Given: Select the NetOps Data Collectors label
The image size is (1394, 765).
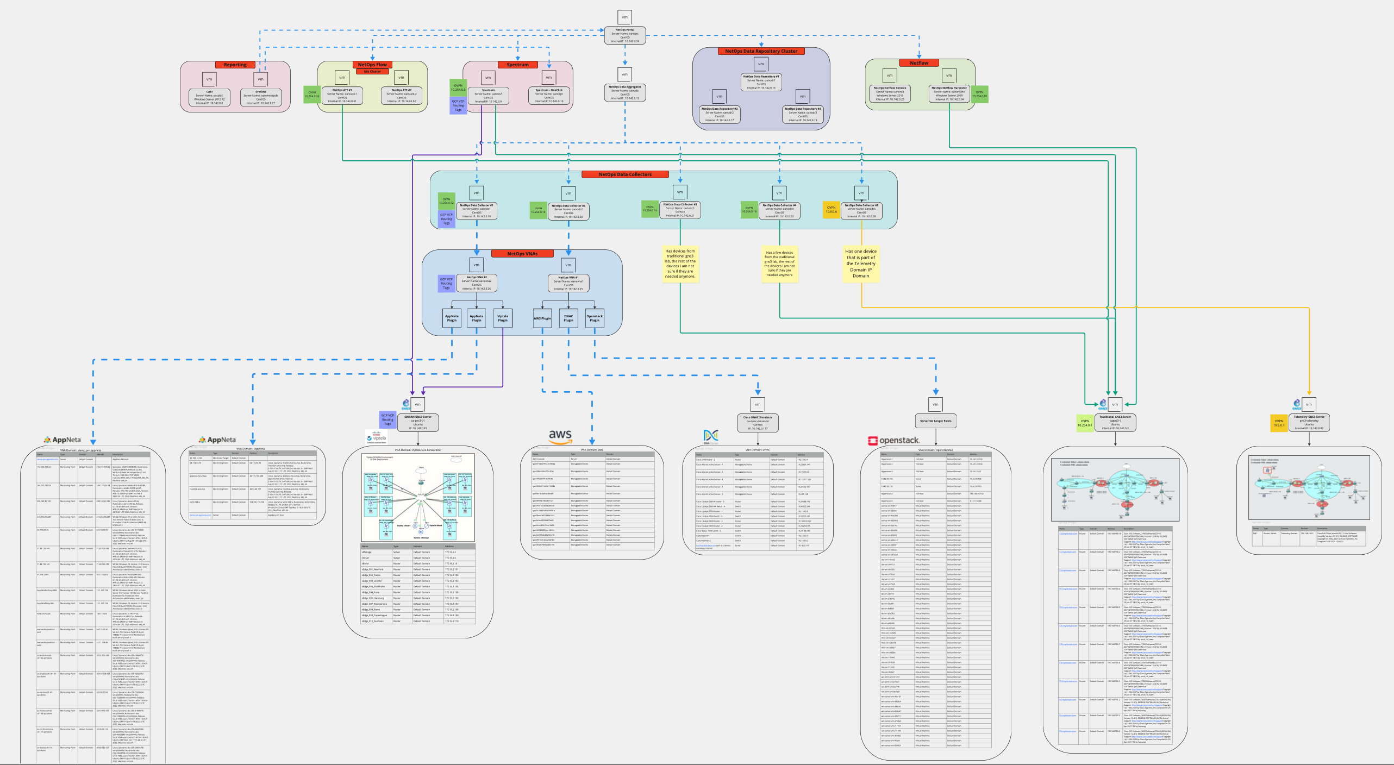Looking at the screenshot, I should pos(625,174).
